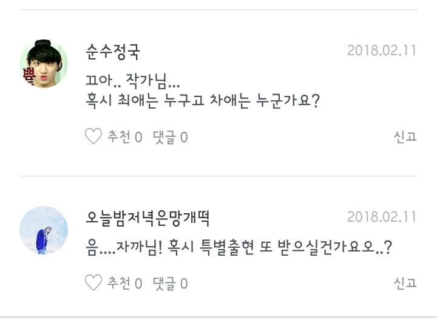Select the comment line '끄아.. 작가님...'

[133, 80]
